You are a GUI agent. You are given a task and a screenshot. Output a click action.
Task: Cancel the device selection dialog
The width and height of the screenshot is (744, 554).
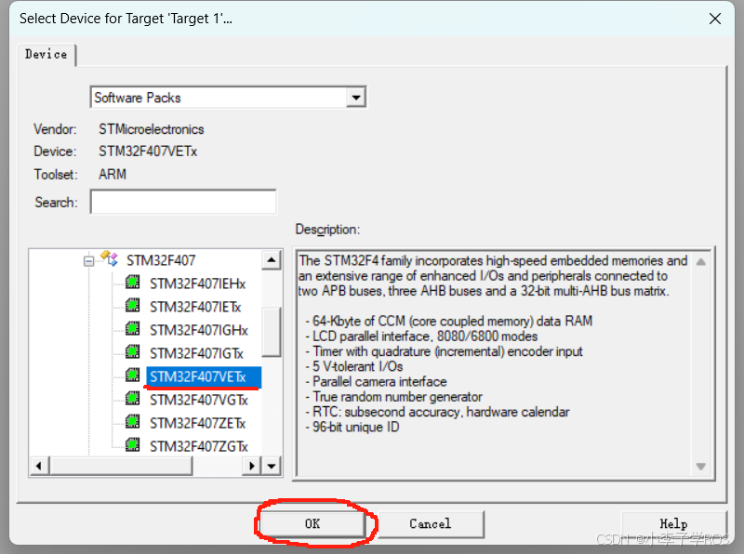pos(431,523)
